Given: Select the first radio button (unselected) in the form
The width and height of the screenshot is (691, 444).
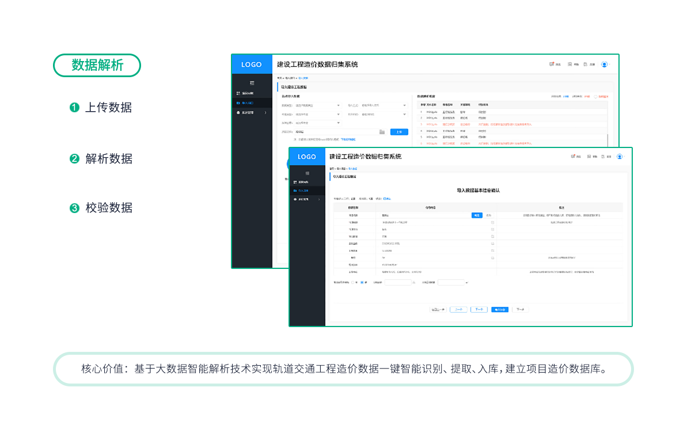Looking at the screenshot, I should tap(352, 282).
